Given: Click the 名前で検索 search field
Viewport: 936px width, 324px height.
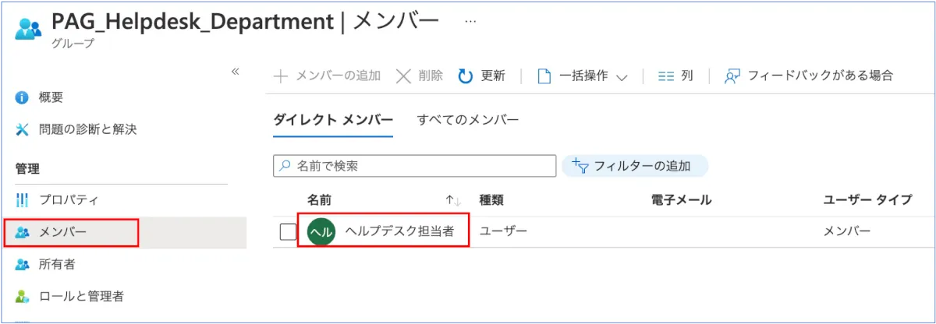Looking at the screenshot, I should (414, 166).
